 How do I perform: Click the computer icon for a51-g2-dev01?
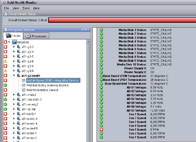pos(19,76)
